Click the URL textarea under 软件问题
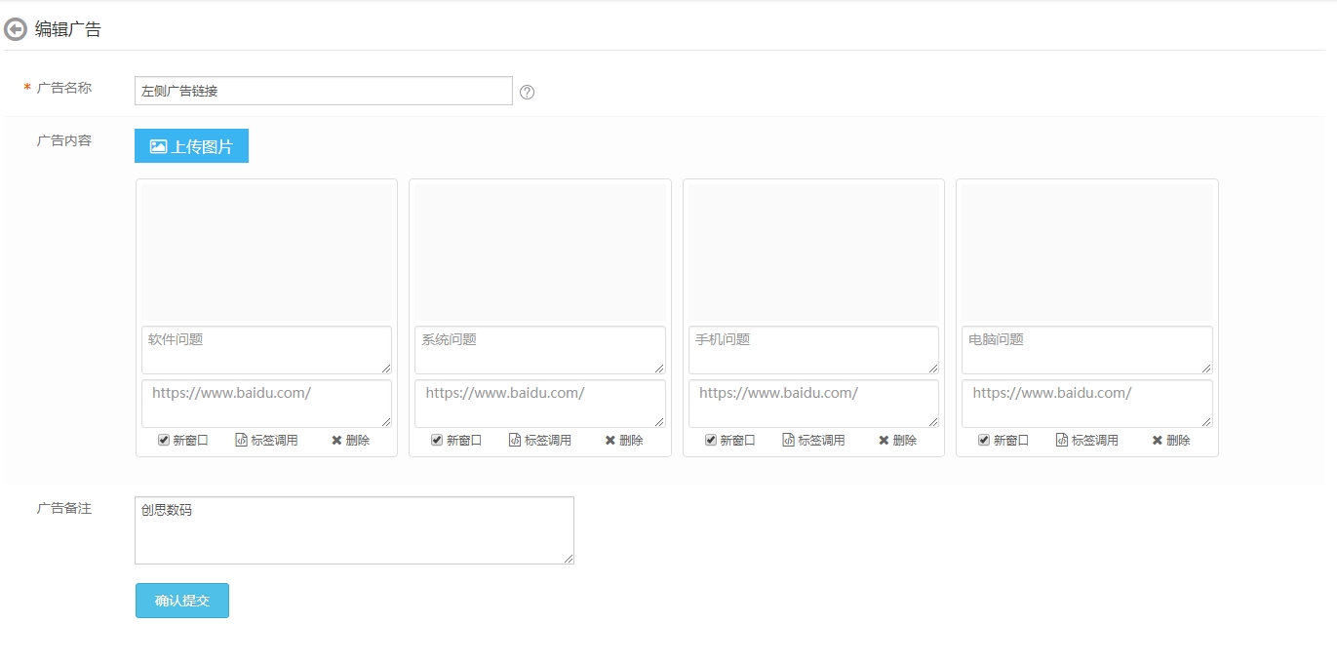 pos(266,404)
